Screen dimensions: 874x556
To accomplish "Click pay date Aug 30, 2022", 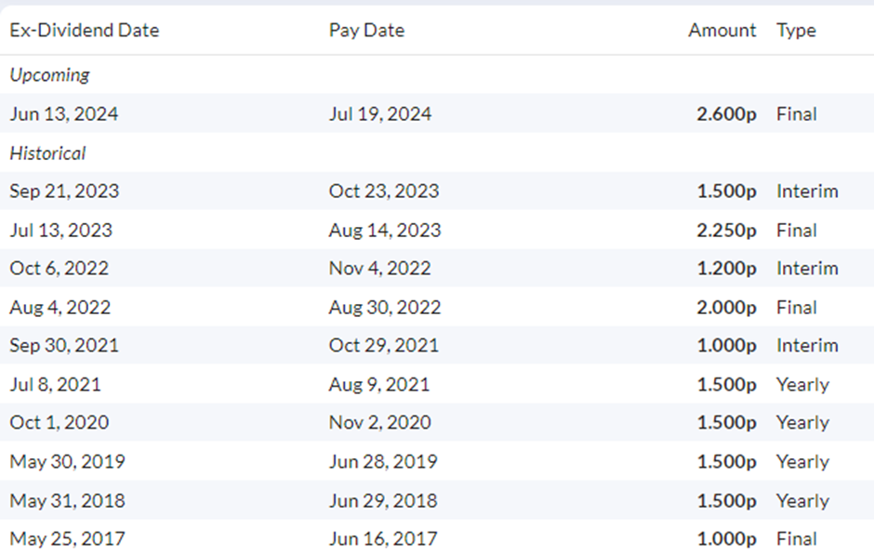I will tap(385, 307).
